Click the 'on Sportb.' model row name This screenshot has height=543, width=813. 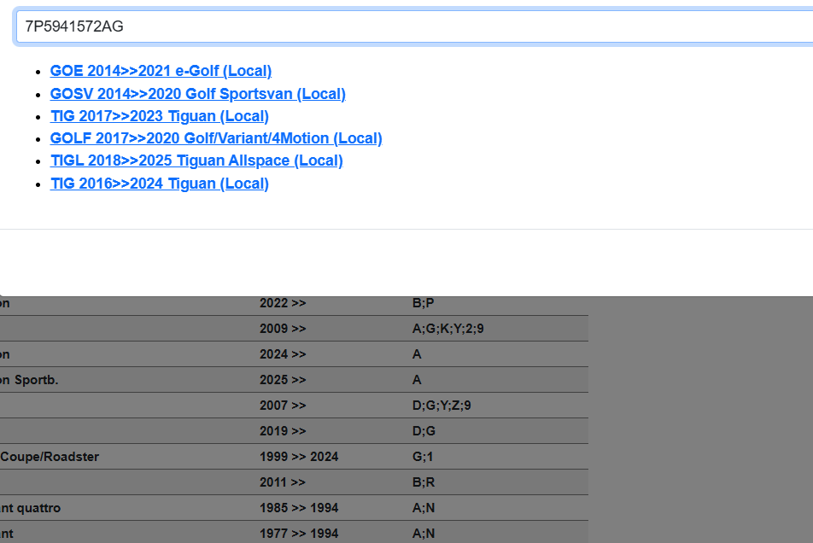point(29,380)
